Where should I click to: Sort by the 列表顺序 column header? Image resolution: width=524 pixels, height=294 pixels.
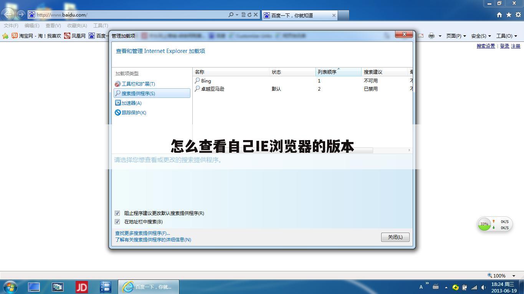(x=339, y=72)
